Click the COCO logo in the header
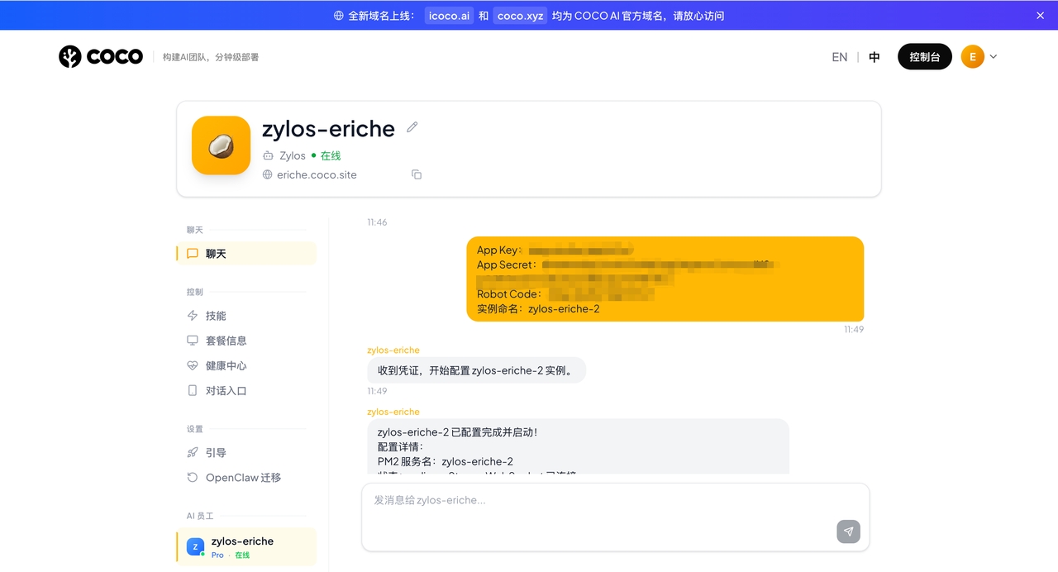Viewport: 1058px width, 572px height. coord(101,56)
